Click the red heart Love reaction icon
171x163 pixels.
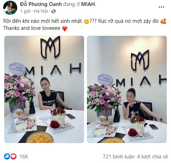pos(13,156)
